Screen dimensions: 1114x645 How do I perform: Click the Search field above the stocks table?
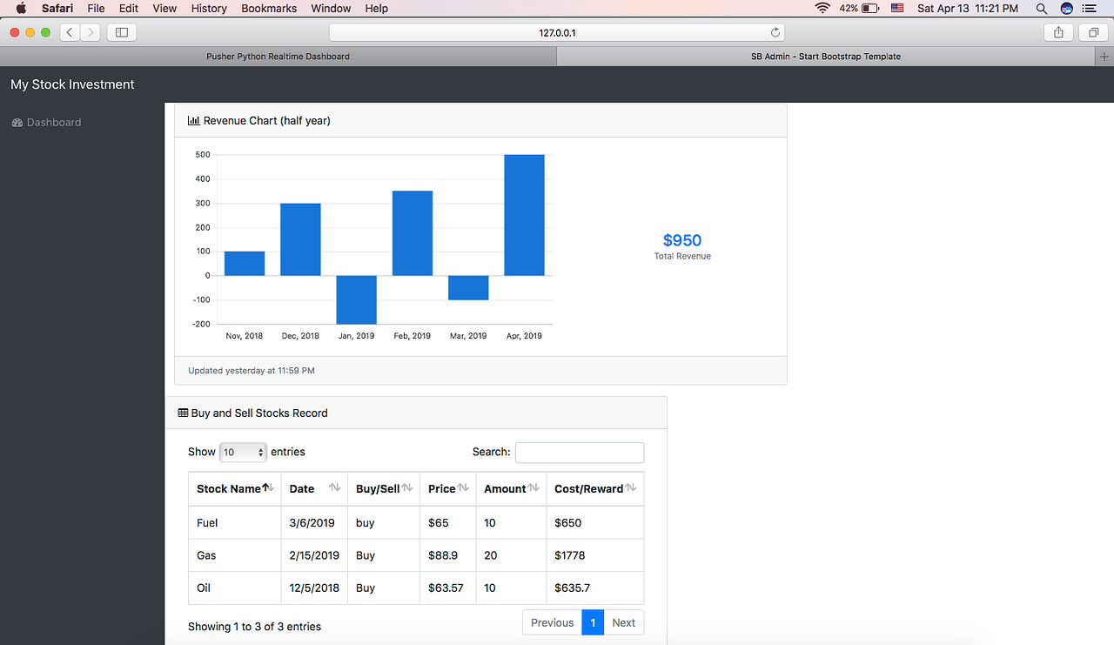pyautogui.click(x=579, y=452)
